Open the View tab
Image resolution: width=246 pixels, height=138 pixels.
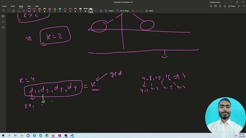click(x=29, y=6)
